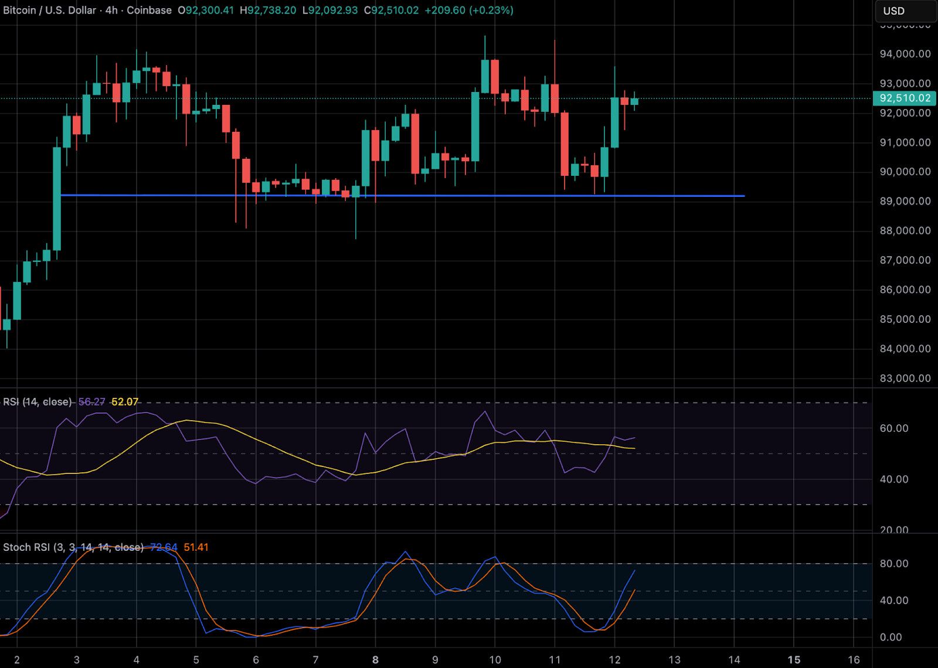
Task: Click the purple RSI value 56.27
Action: tap(91, 403)
